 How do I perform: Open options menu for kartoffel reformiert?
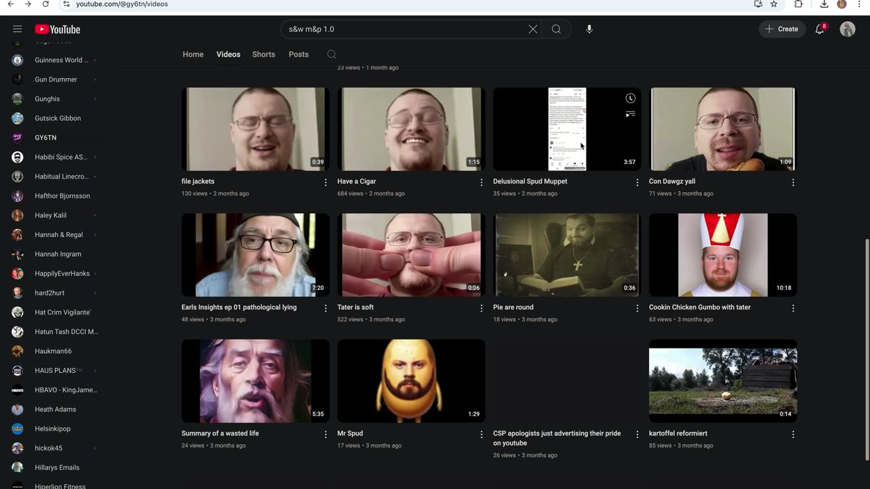coord(793,434)
